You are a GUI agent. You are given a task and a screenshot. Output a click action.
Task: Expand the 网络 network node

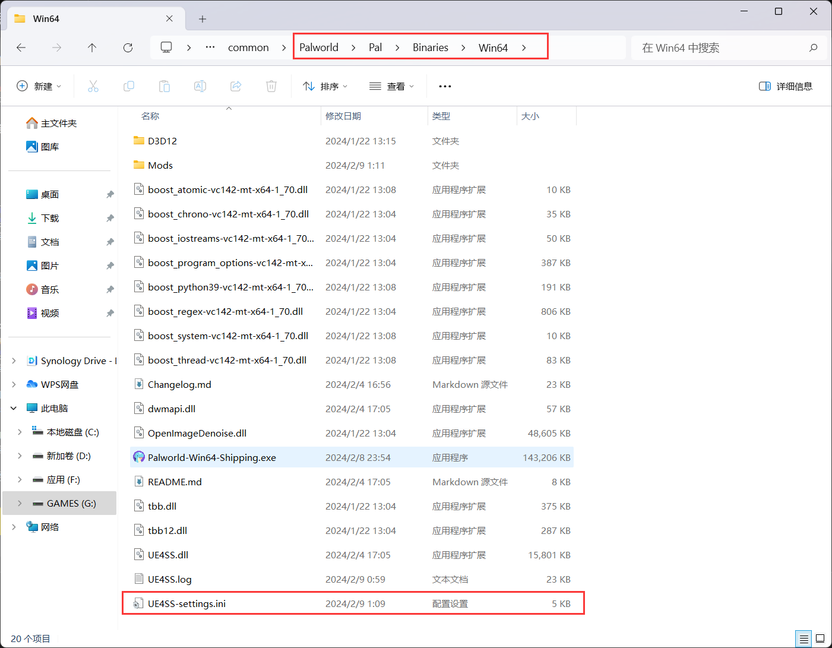14,527
